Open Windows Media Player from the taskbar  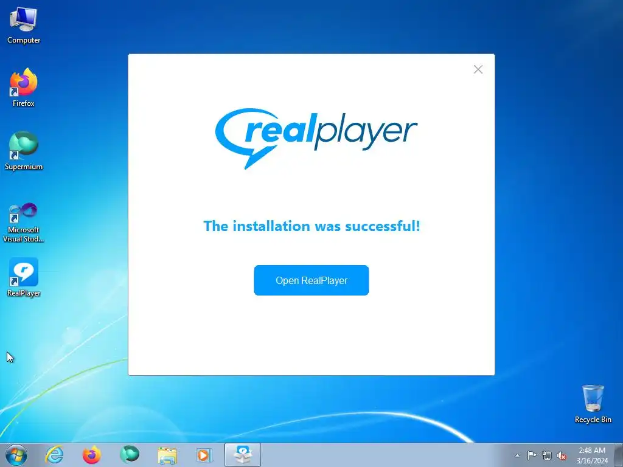(x=204, y=455)
